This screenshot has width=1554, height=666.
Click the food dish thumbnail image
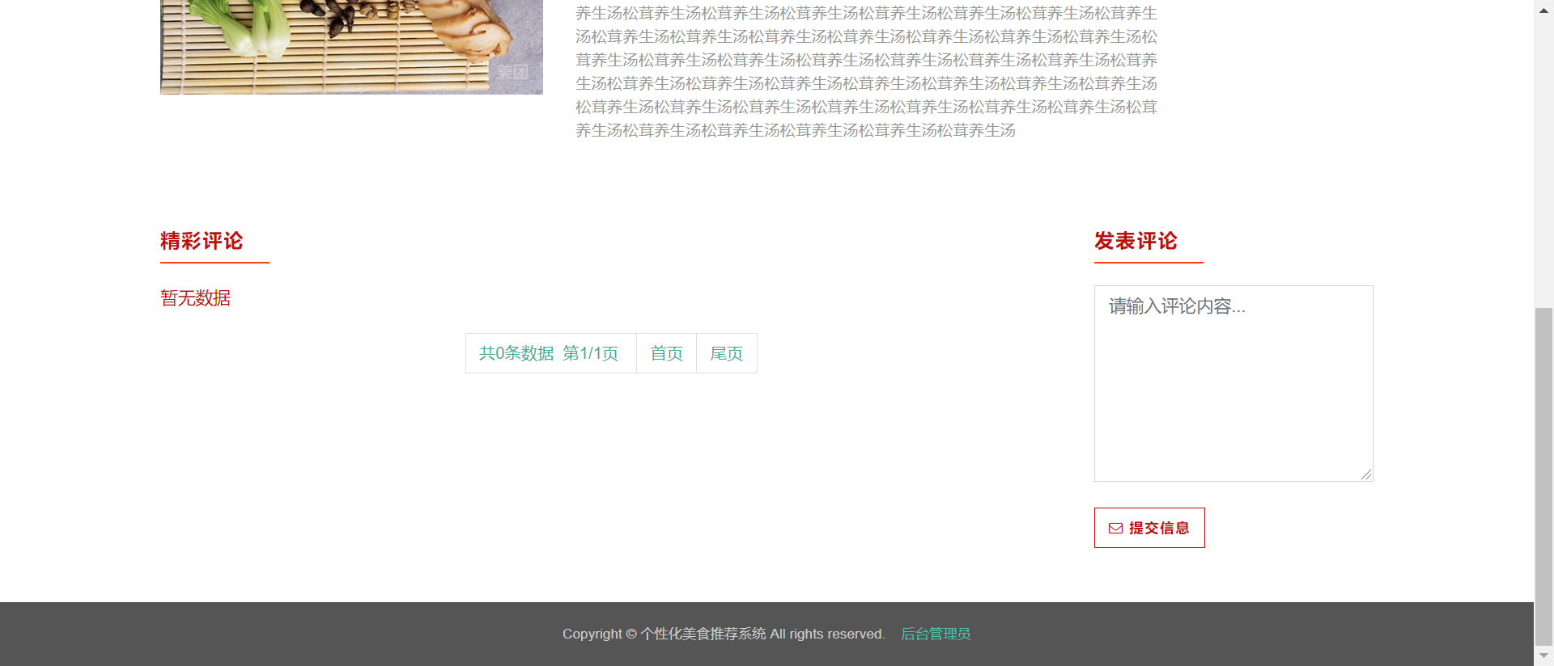click(x=351, y=47)
